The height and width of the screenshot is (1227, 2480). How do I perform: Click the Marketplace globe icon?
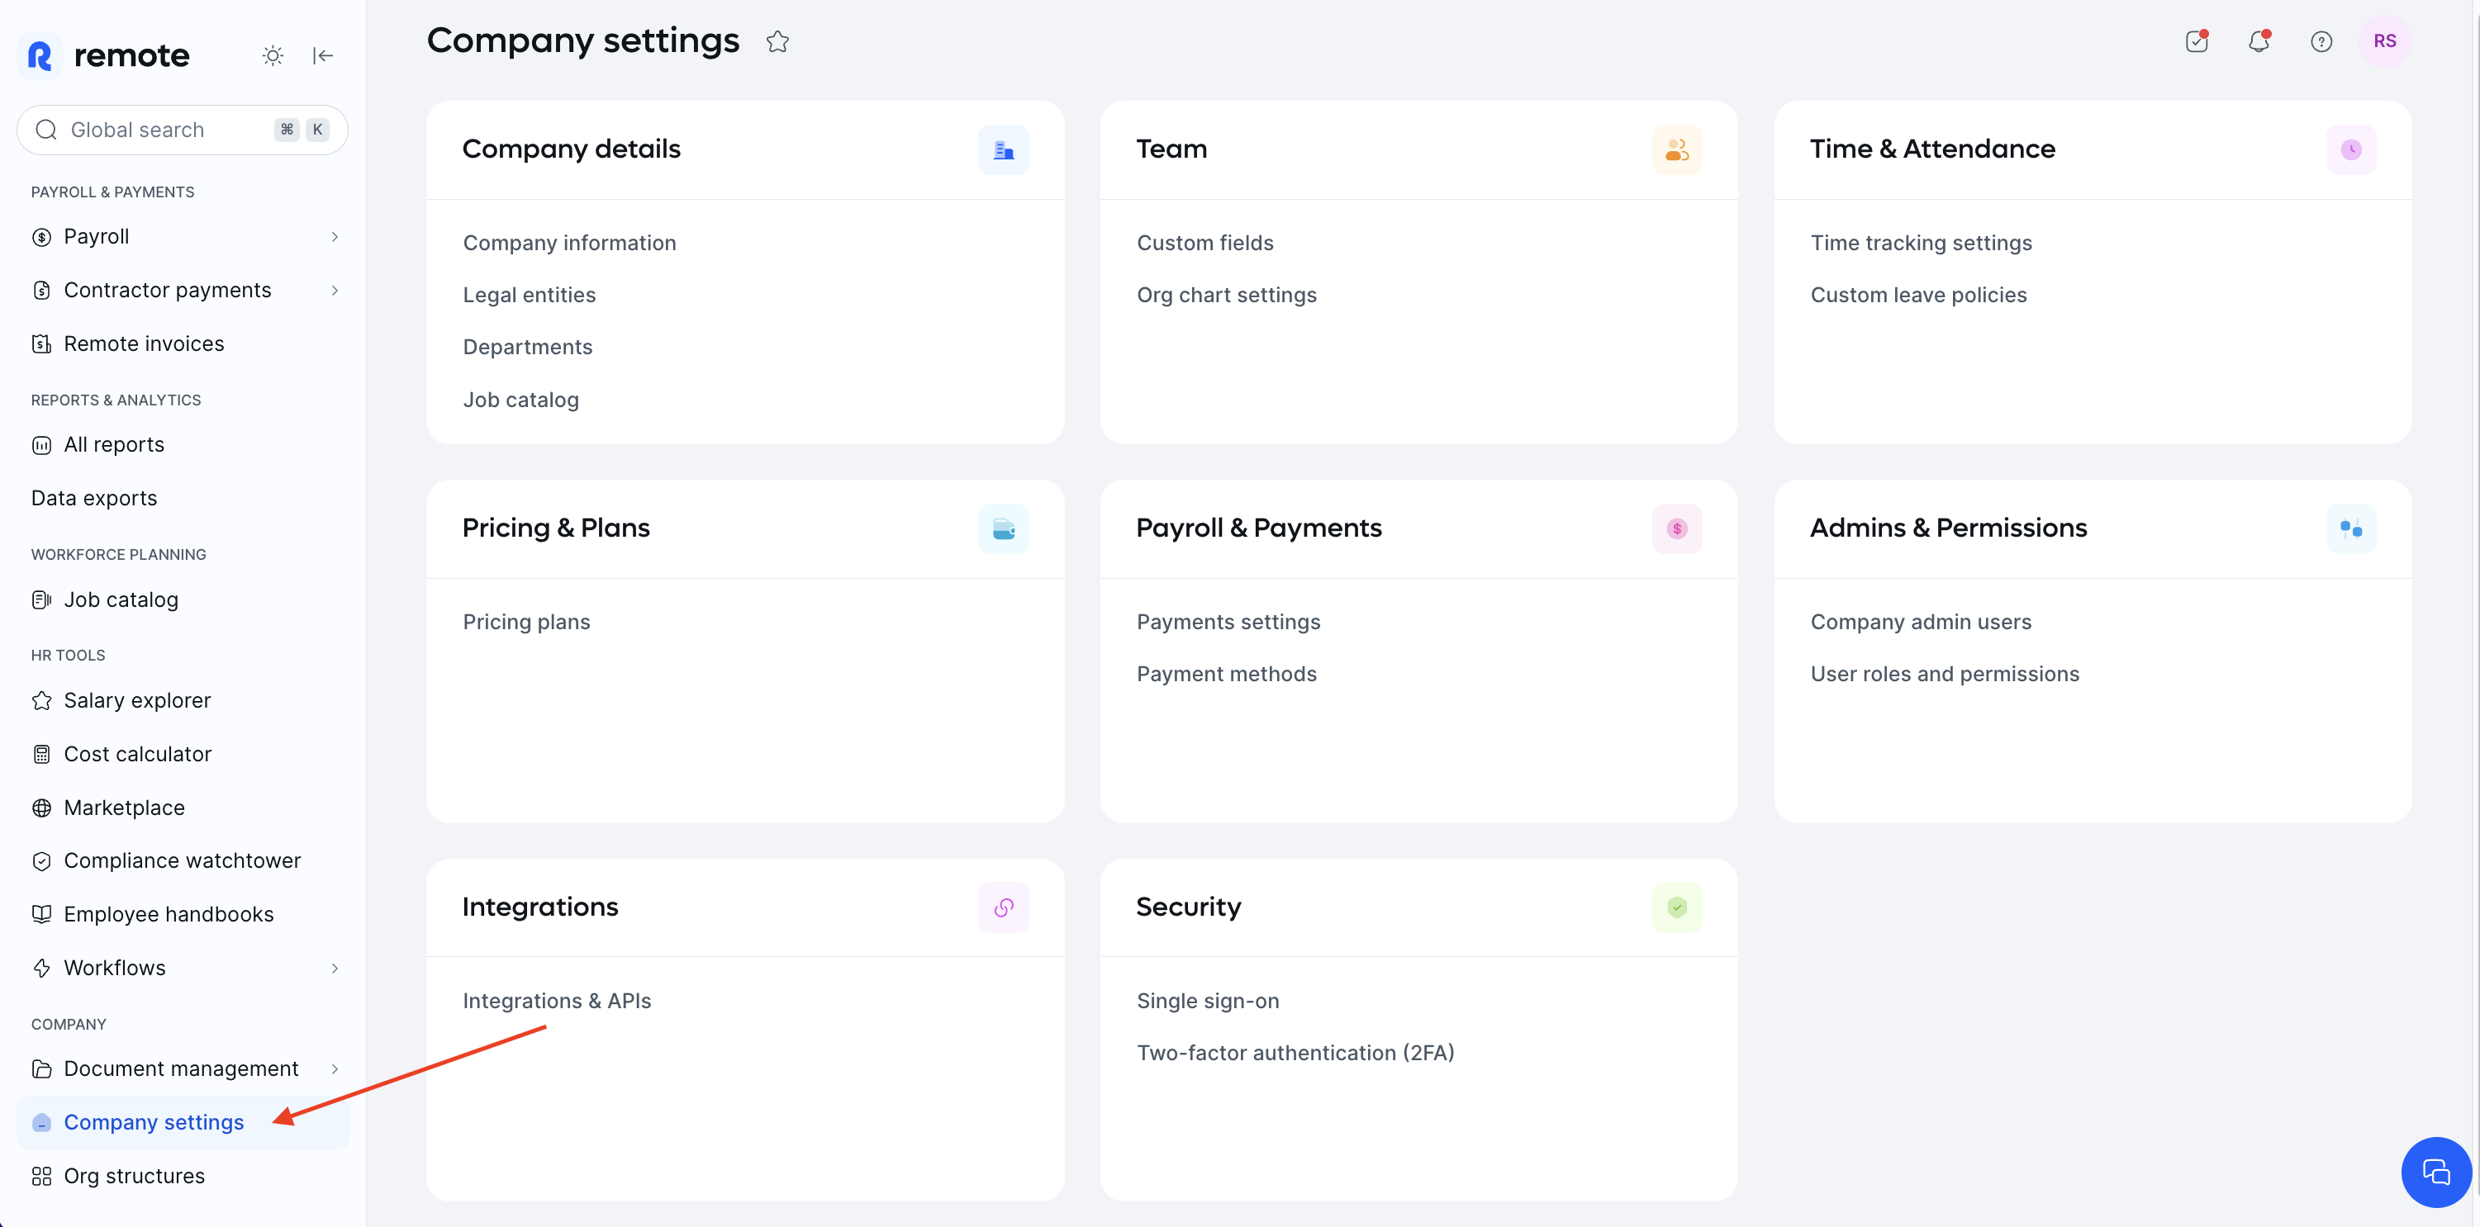coord(41,808)
